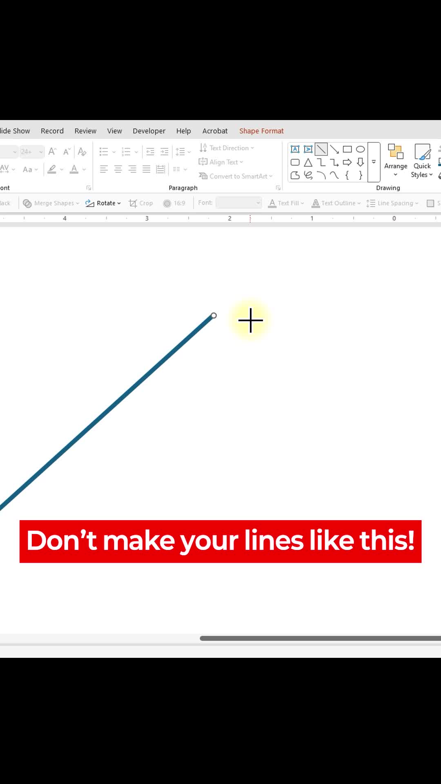Click Decrease Font Size icon

tap(67, 151)
